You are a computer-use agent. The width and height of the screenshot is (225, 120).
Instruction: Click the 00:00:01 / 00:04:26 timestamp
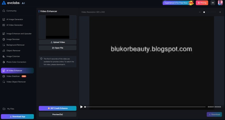pos(214,107)
